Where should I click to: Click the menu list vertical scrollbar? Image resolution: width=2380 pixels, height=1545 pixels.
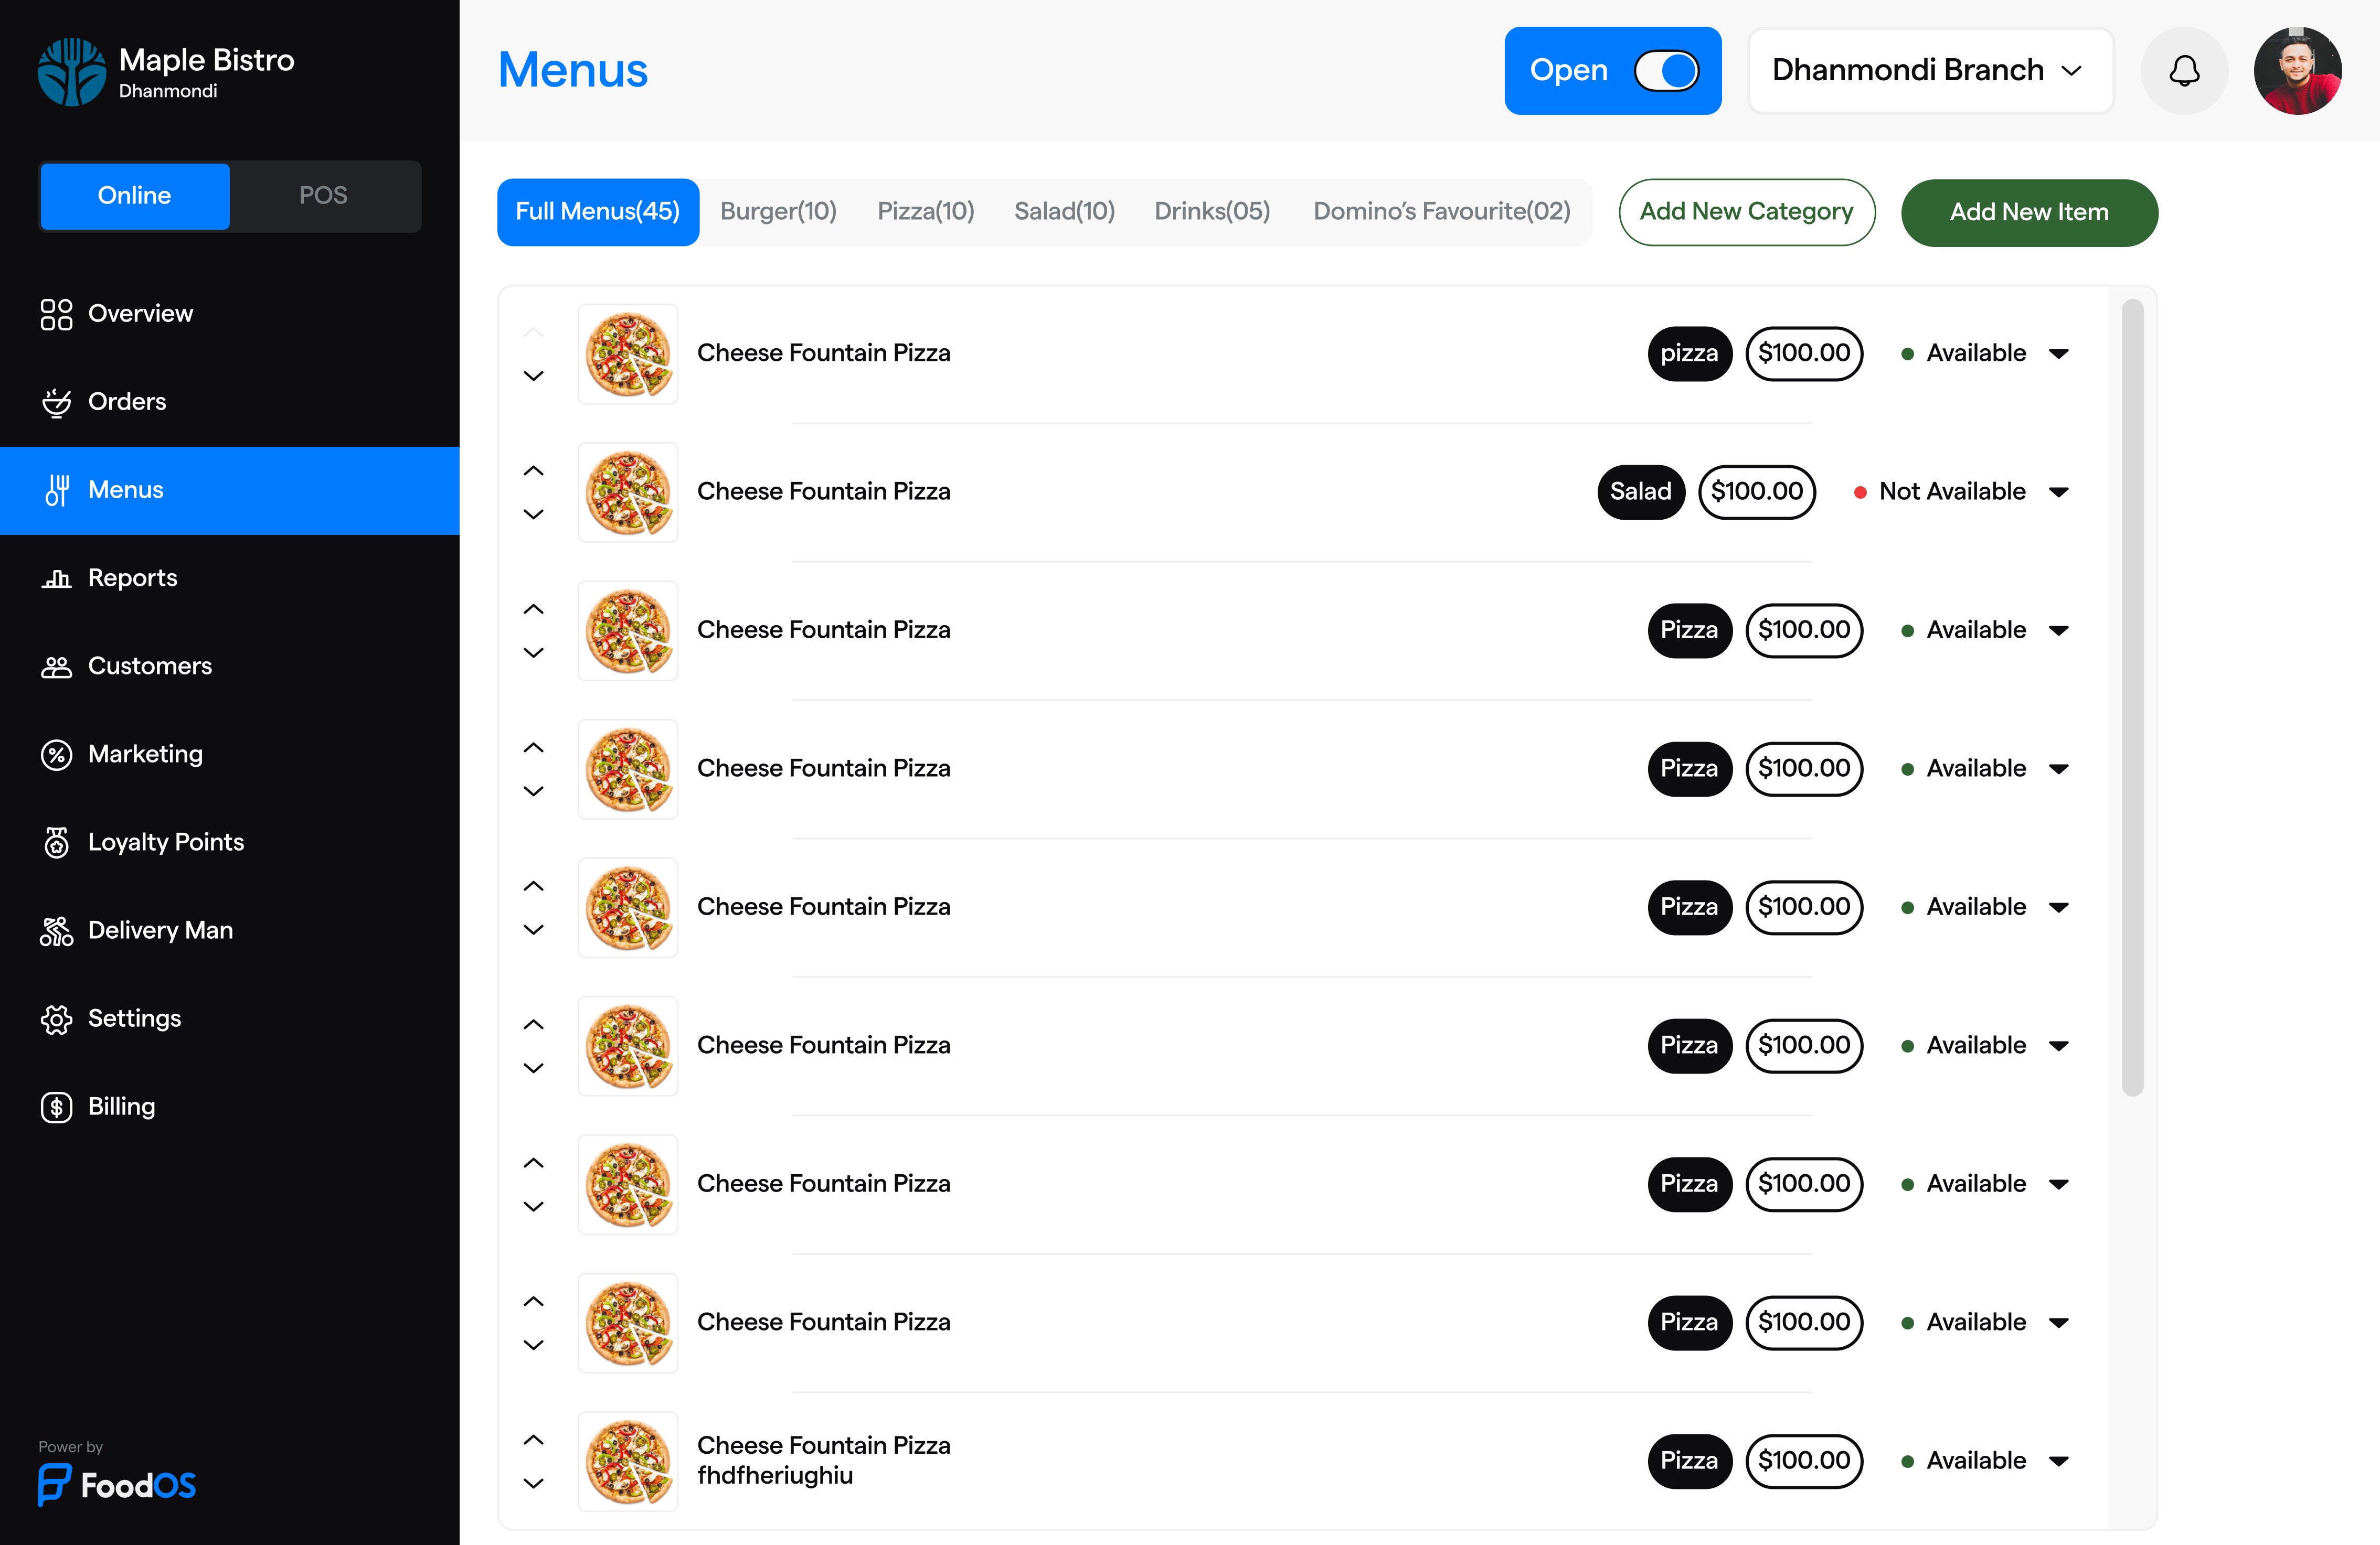pos(2132,696)
